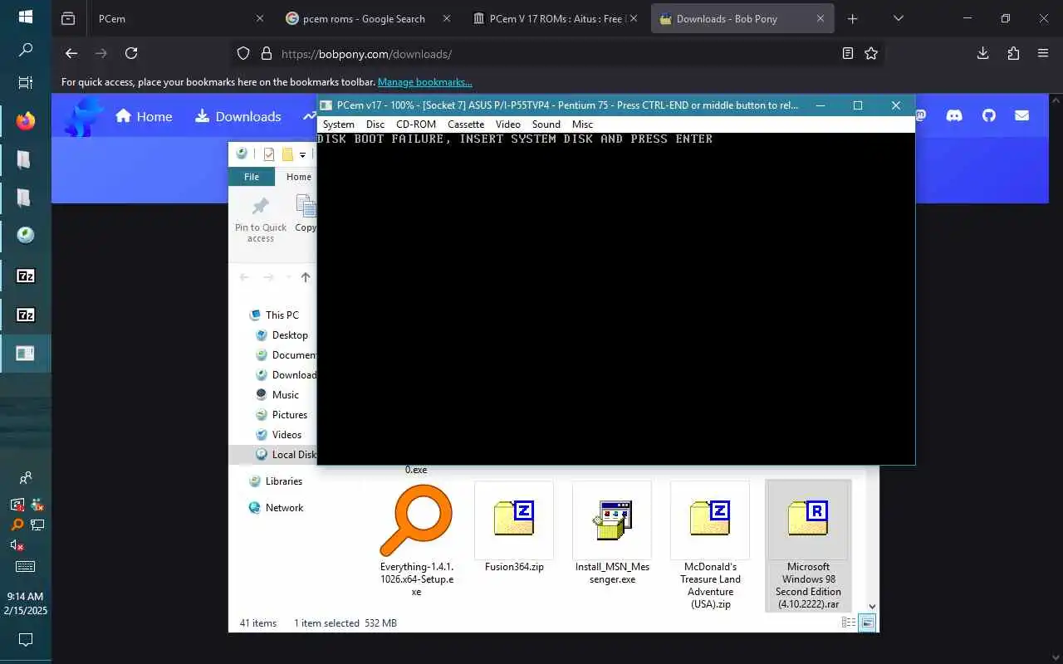Select Install_MSN_Messenger.exe file
The image size is (1063, 664).
click(x=612, y=534)
